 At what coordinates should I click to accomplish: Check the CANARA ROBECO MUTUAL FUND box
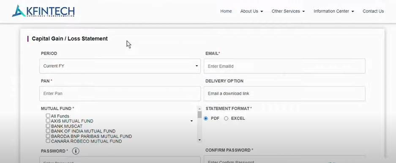pyautogui.click(x=48, y=141)
